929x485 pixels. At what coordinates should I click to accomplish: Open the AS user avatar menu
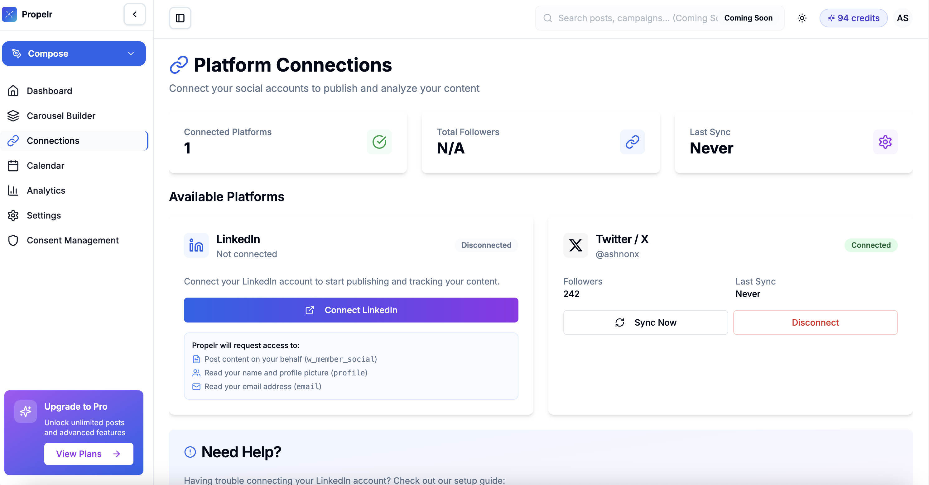coord(902,18)
